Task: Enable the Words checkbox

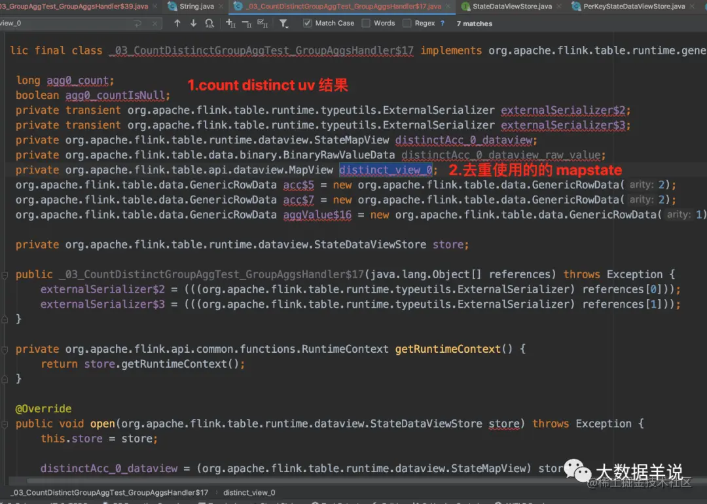Action: 366,23
